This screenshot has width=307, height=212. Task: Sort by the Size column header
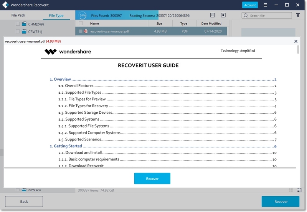click(x=160, y=23)
